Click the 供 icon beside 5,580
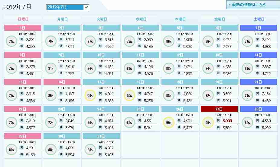The image size is (280, 167). click(x=218, y=127)
